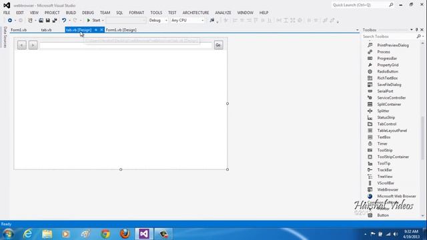Viewport: 427px width, 240px height.
Task: Open the ARCHITECTURE menu
Action: point(195,13)
